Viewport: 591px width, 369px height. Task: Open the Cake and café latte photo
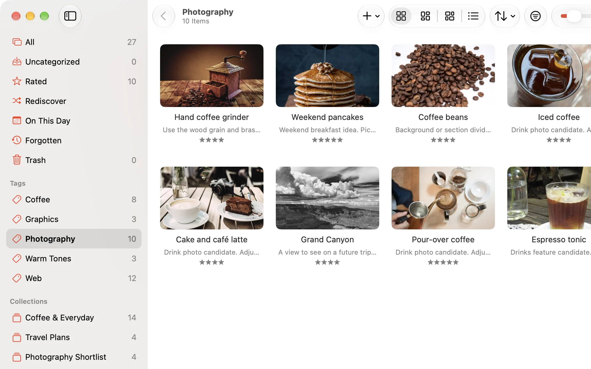(212, 198)
